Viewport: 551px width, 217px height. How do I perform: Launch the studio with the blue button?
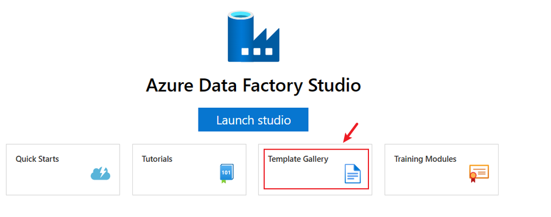point(253,120)
